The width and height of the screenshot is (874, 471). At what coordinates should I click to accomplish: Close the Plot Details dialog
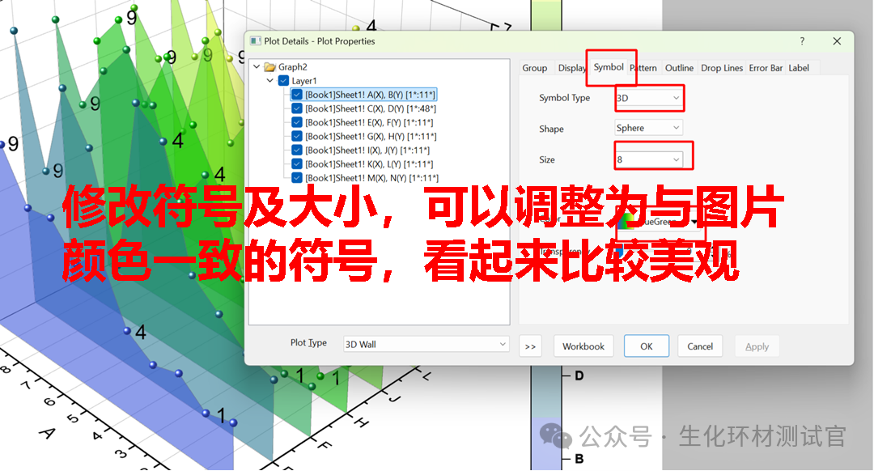click(837, 41)
